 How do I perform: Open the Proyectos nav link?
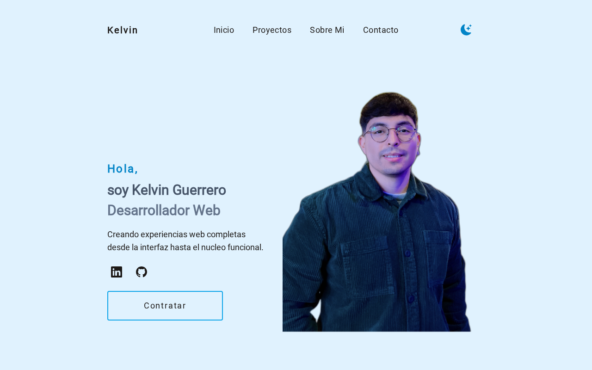pos(272,30)
